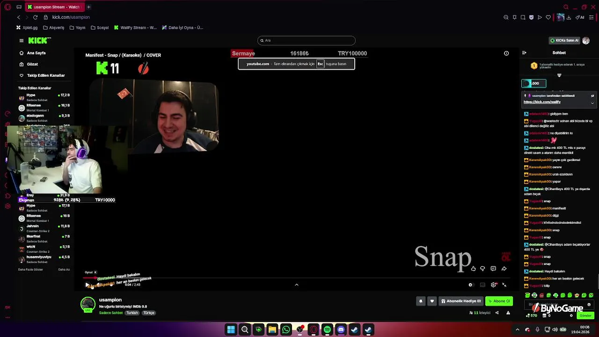Expand the YouTube player chevron-up panel
The image size is (599, 337).
(297, 285)
